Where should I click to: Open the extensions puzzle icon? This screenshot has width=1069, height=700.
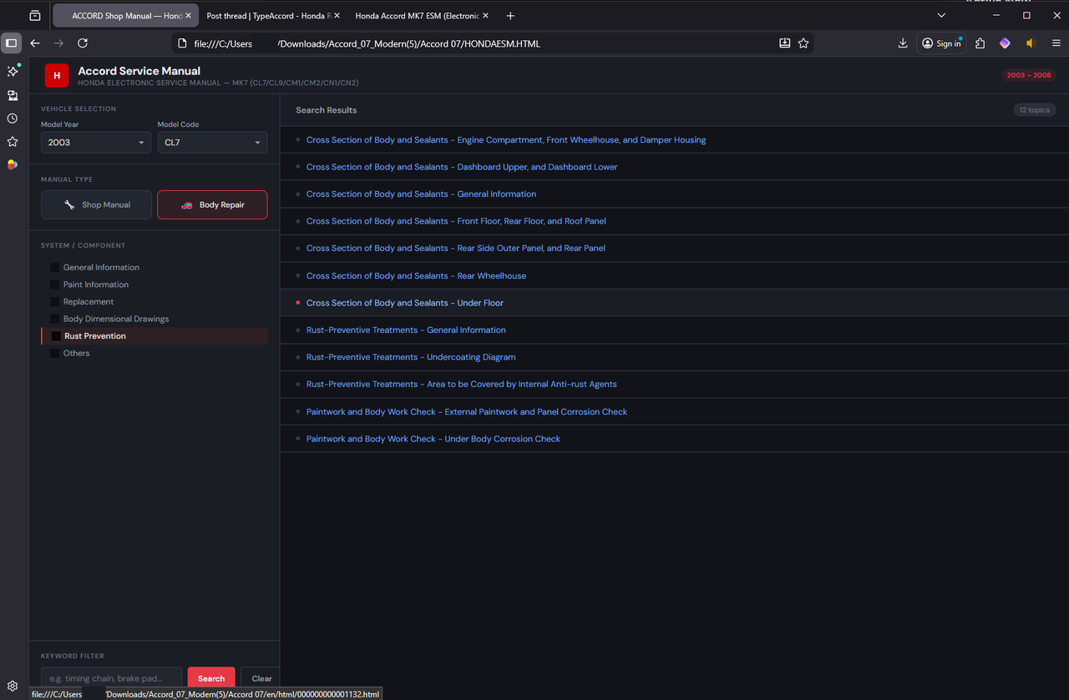(980, 43)
